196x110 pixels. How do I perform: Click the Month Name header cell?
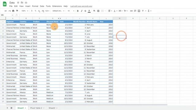pyautogui.click(x=93, y=22)
